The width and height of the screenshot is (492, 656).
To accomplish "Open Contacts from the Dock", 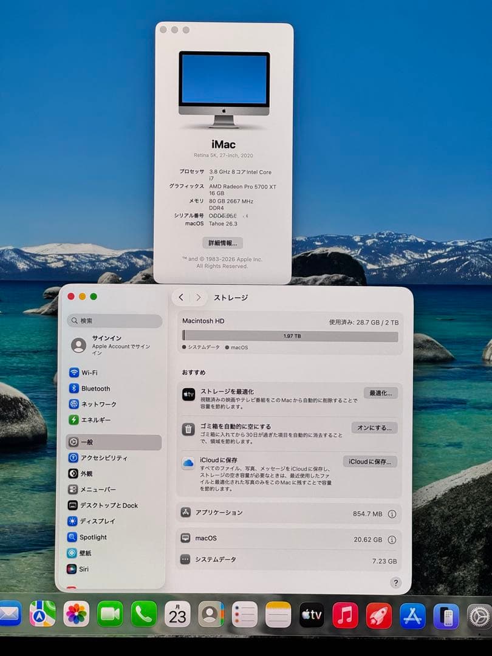I will [x=211, y=613].
